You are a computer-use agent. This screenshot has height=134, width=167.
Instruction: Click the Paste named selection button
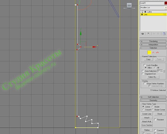click(159, 59)
